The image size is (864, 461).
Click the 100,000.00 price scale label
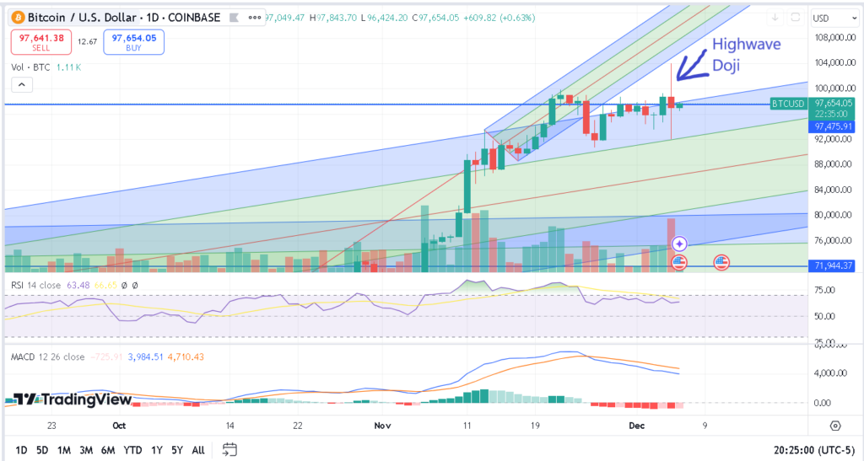click(834, 88)
